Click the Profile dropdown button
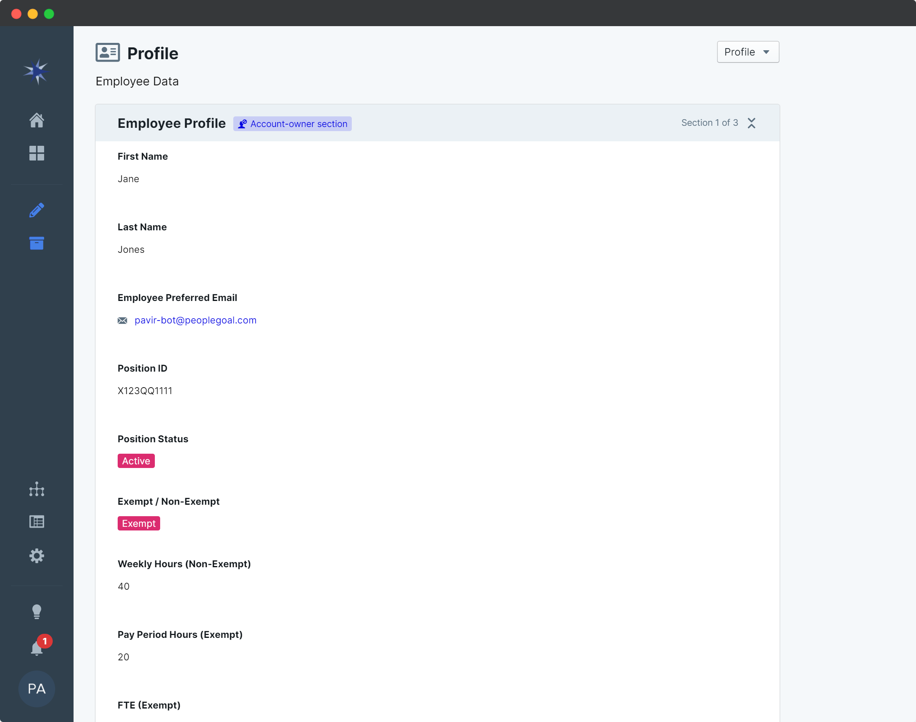916x722 pixels. coord(747,52)
